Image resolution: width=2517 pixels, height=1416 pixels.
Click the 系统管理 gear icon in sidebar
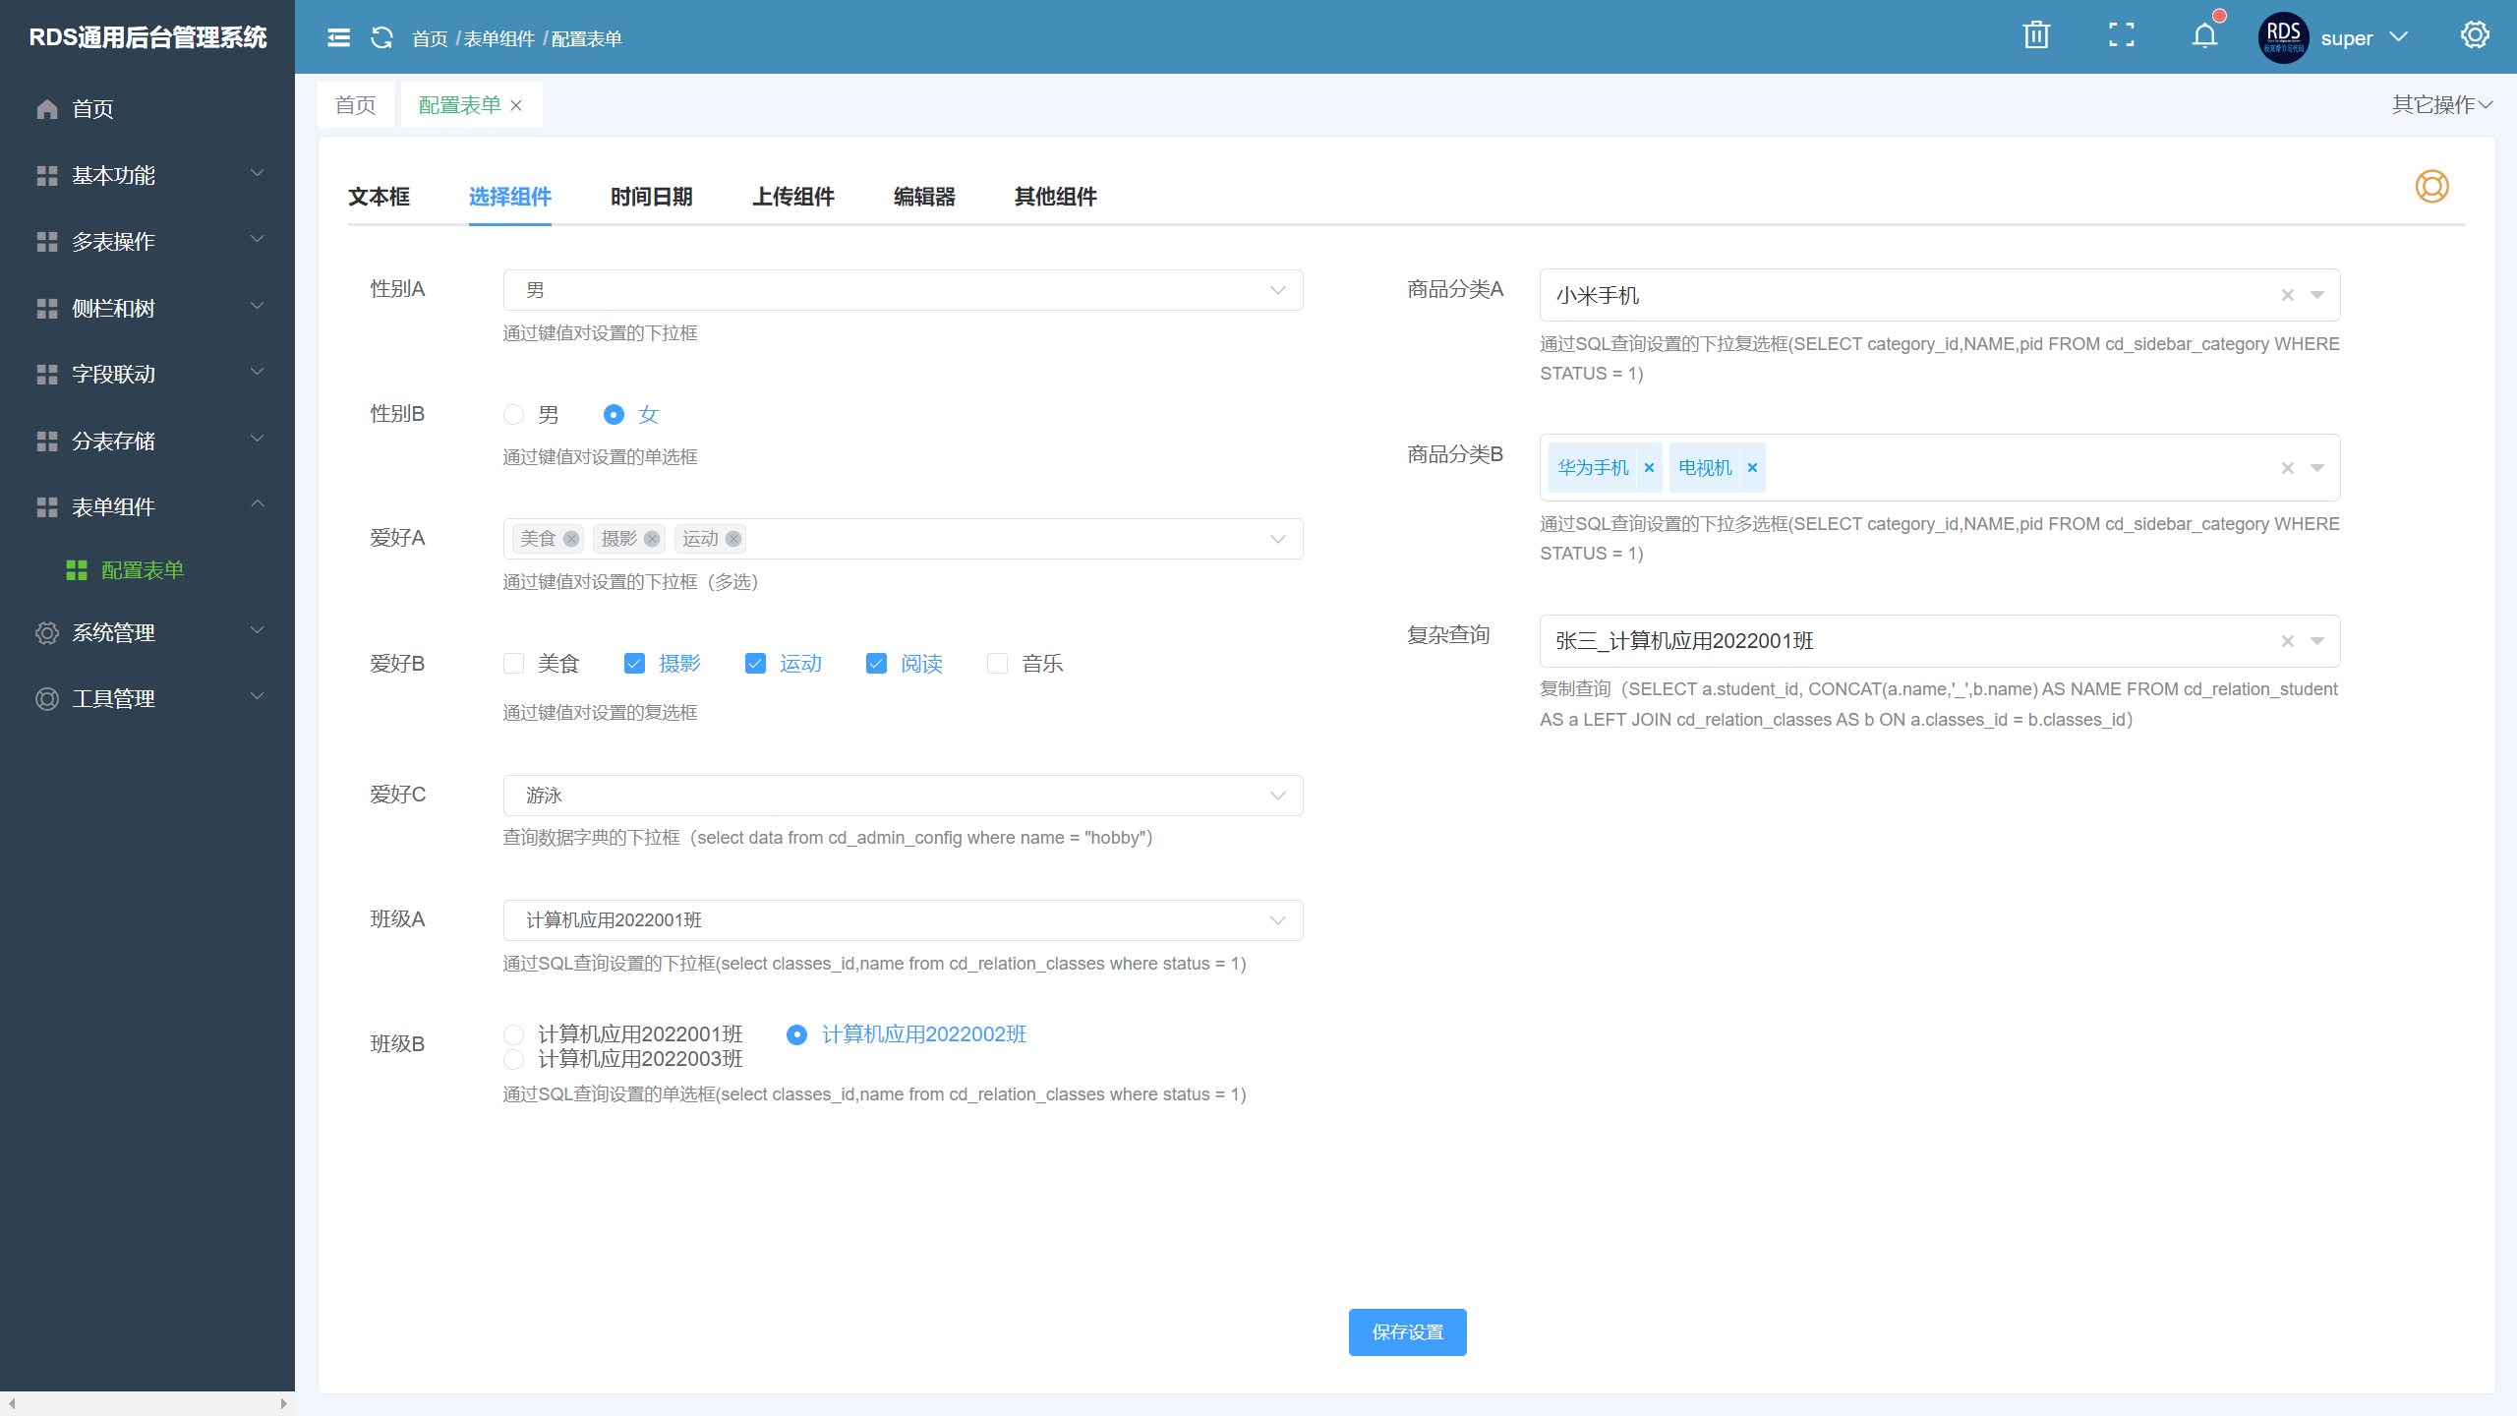47,632
